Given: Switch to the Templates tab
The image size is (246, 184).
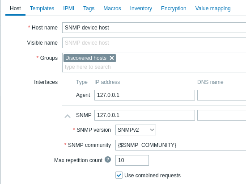Looking at the screenshot, I should 42,8.
